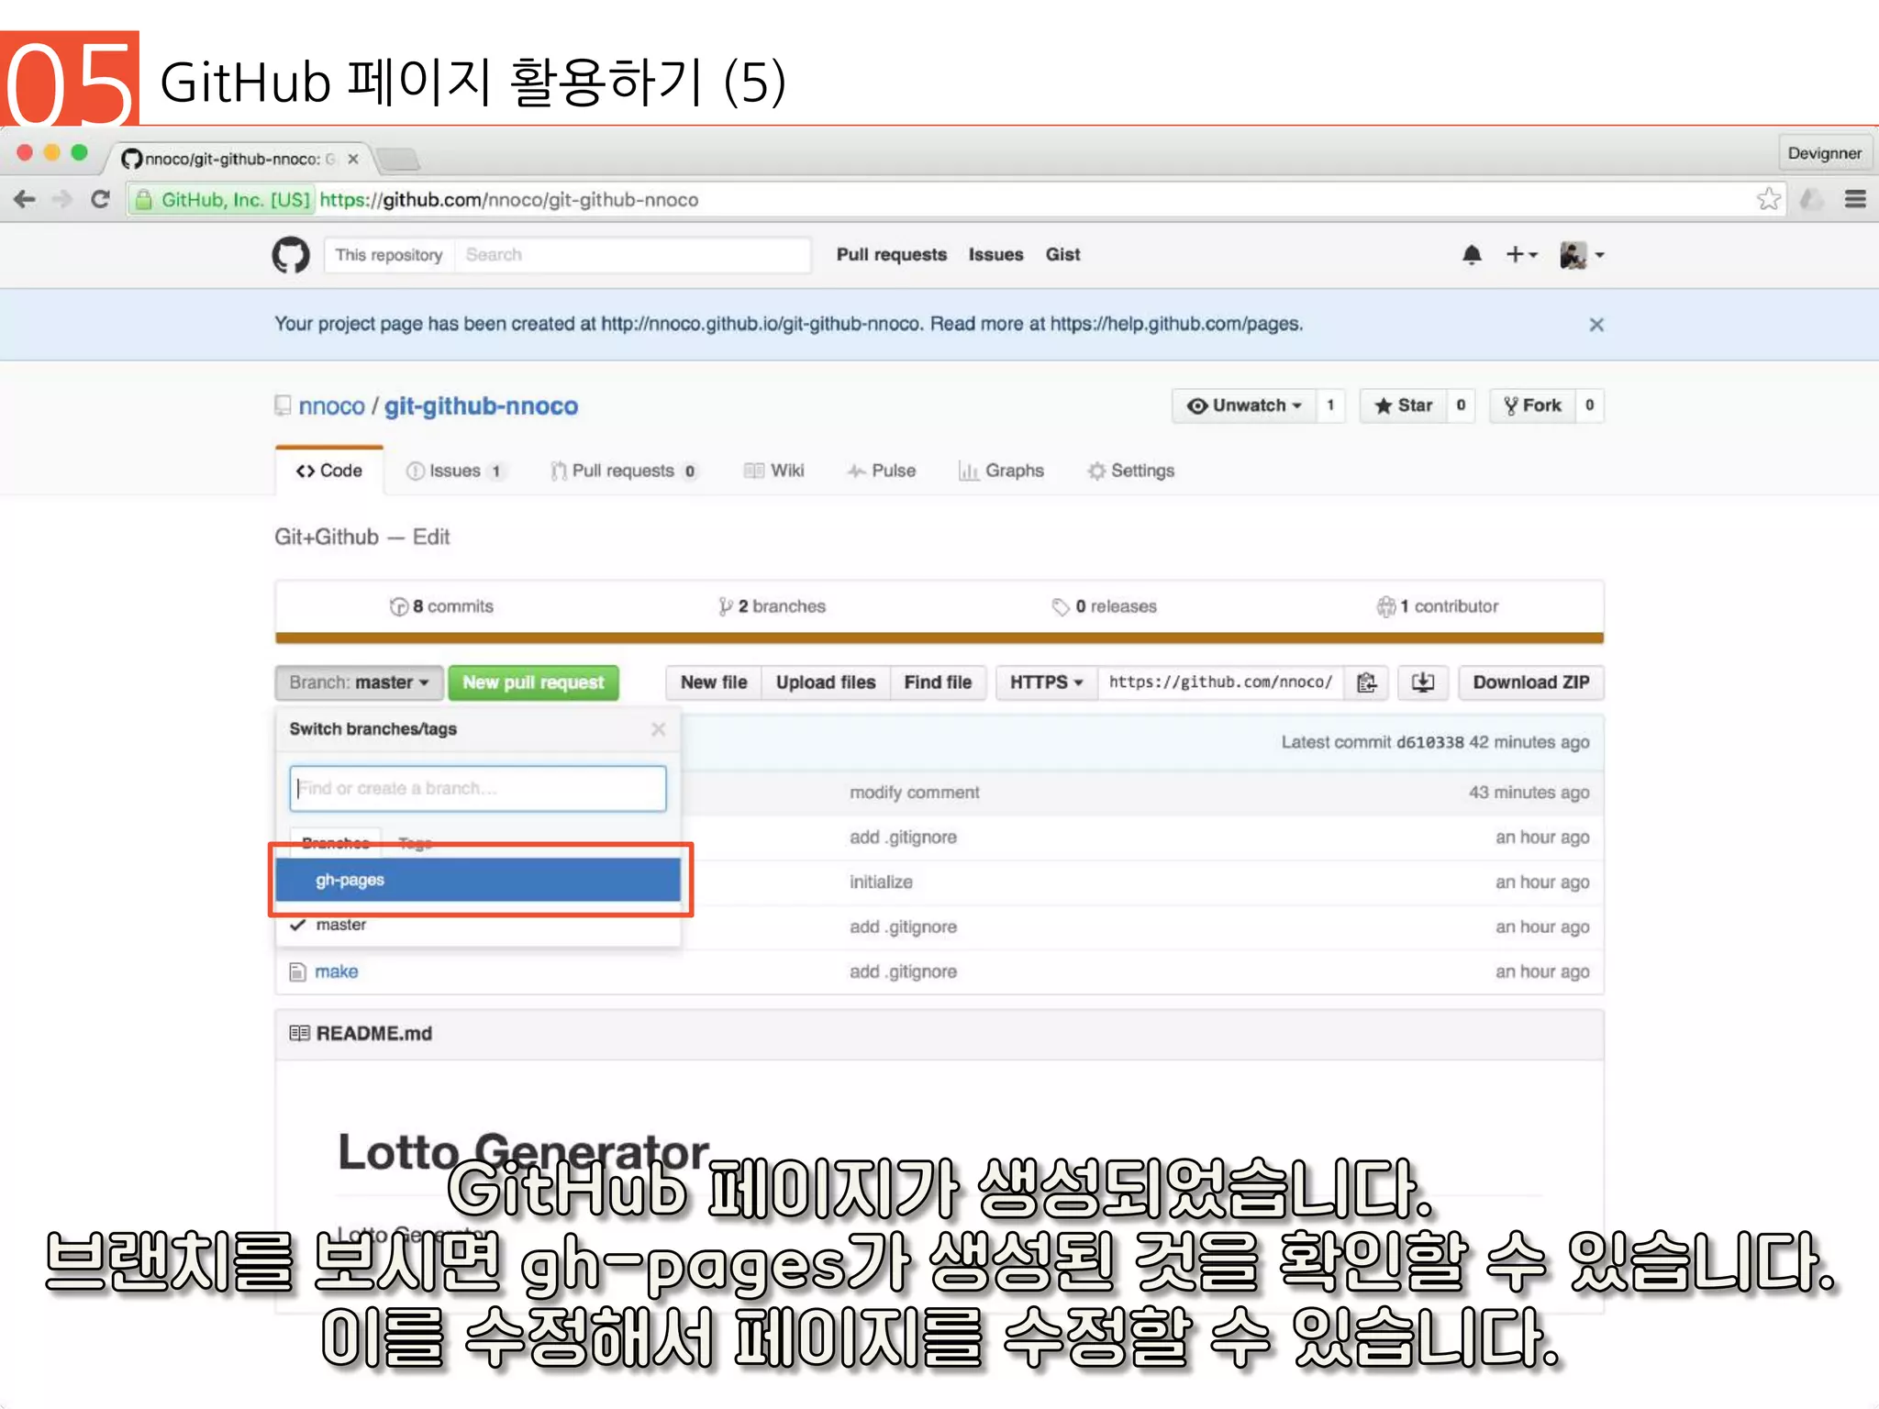Screen dimensions: 1879x1409
Task: View 1 contributor
Action: tap(1437, 606)
